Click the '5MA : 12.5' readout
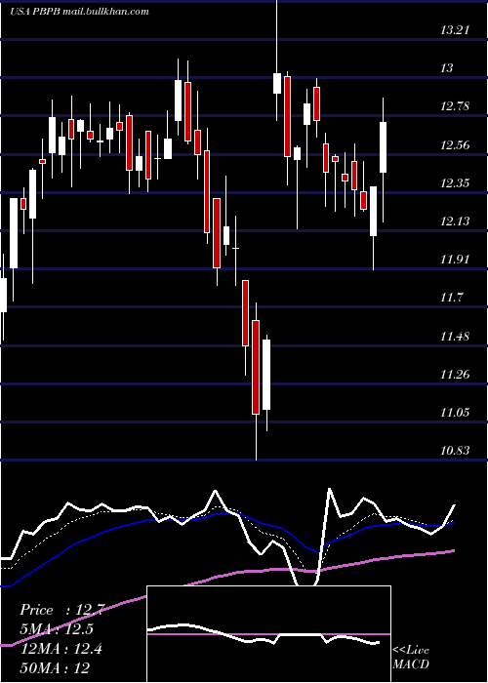 point(57,629)
